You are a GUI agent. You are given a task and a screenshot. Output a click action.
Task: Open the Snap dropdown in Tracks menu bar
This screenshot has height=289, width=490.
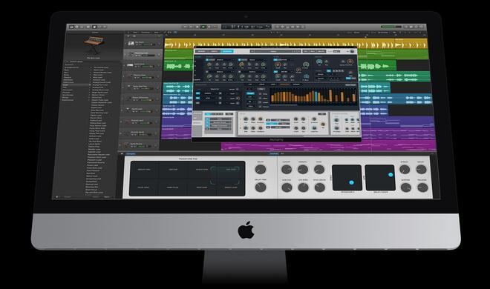pyautogui.click(x=356, y=33)
